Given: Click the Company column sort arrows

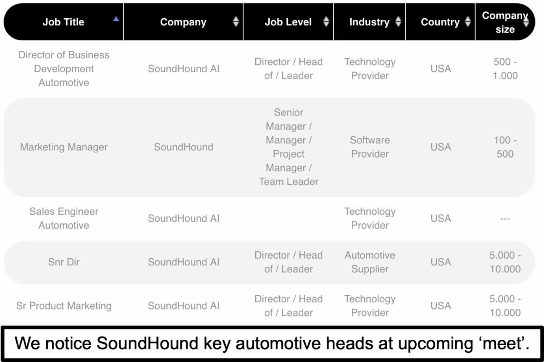Looking at the screenshot, I should pyautogui.click(x=236, y=22).
